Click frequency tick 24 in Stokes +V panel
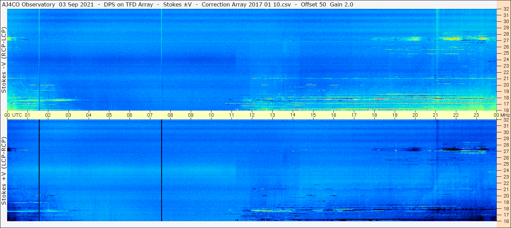This screenshot has height=228, width=511. point(506,170)
